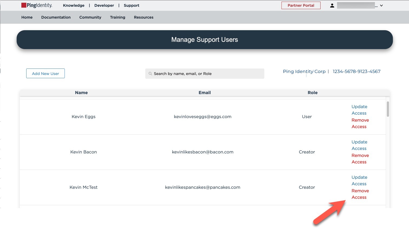
Task: Remove Access for Kevin Bacon
Action: pos(360,159)
